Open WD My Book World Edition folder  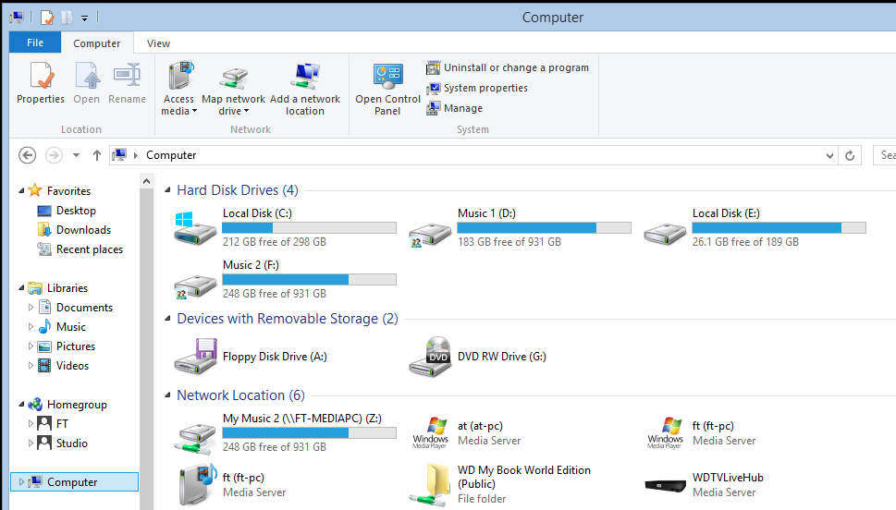(x=523, y=477)
